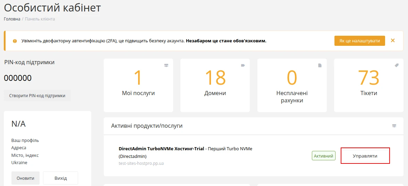Click the Вихід logout button
The height and width of the screenshot is (186, 408).
[61, 178]
